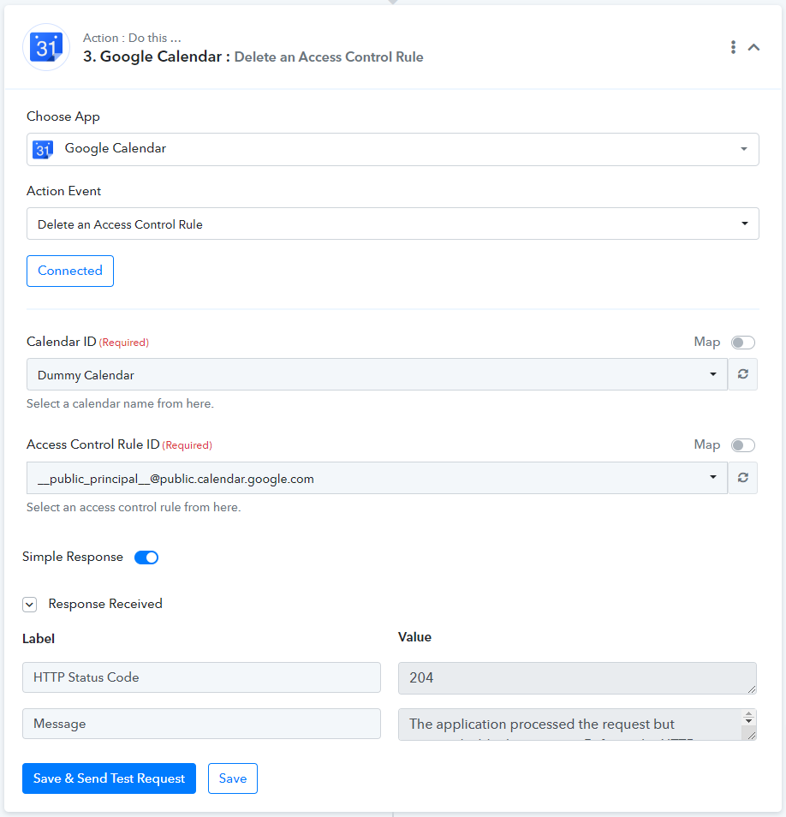This screenshot has width=786, height=817.
Task: Collapse the action step with the up chevron
Action: click(753, 47)
